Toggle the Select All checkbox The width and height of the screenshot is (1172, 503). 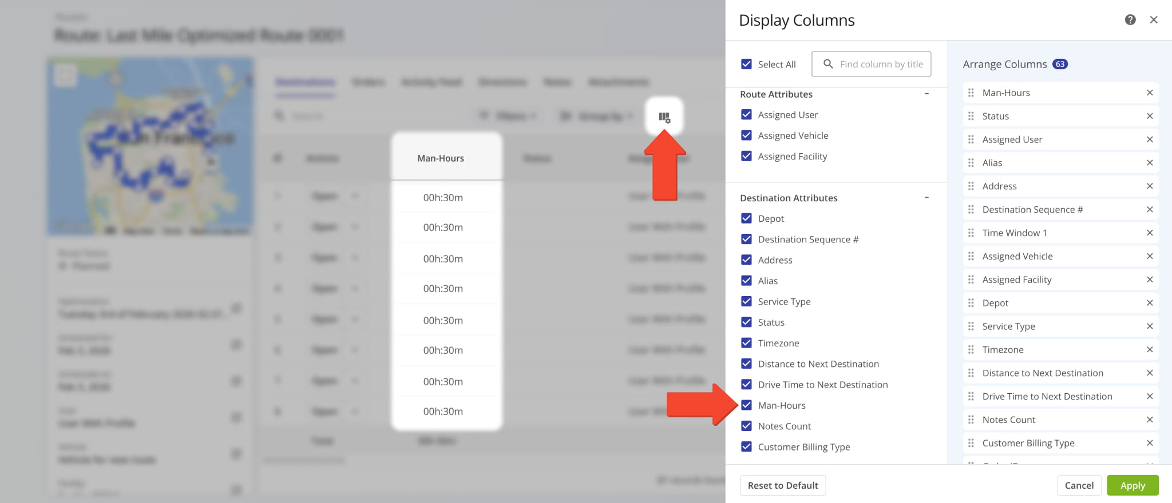[x=746, y=64]
